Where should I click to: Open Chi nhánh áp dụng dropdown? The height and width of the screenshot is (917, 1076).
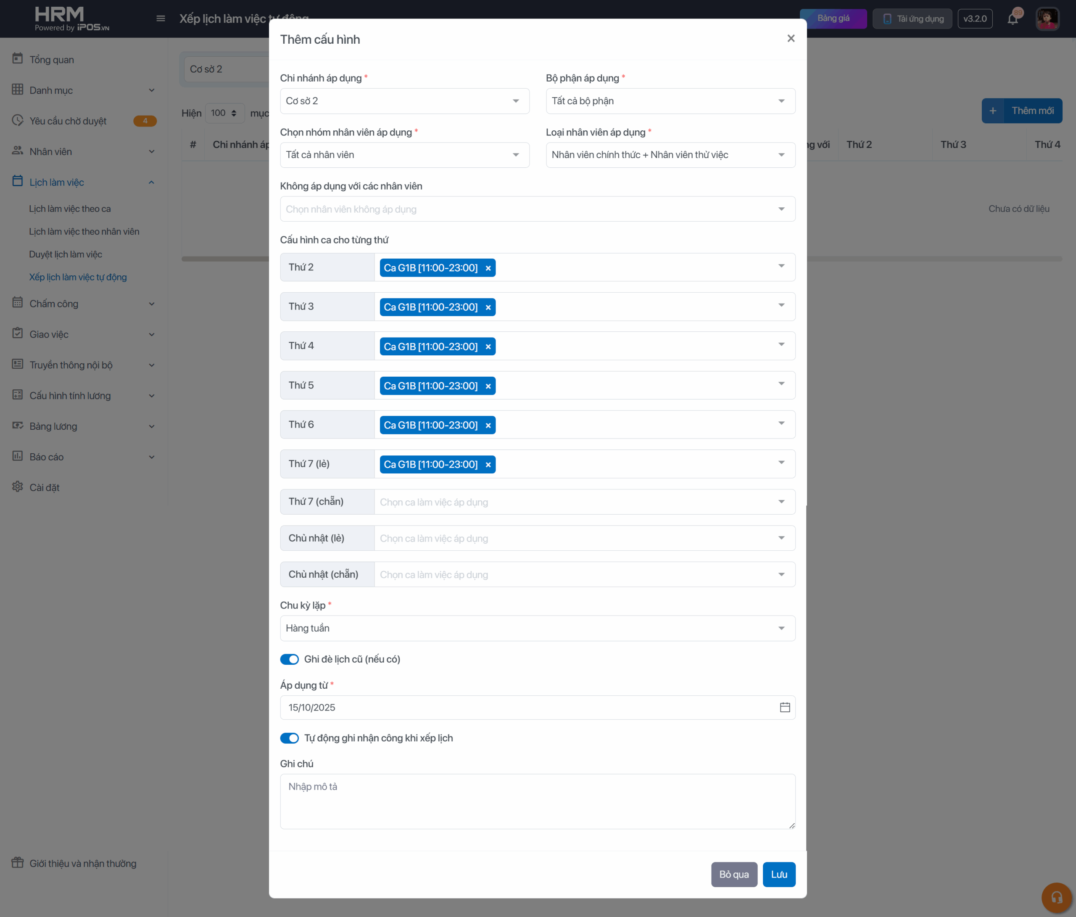point(404,101)
